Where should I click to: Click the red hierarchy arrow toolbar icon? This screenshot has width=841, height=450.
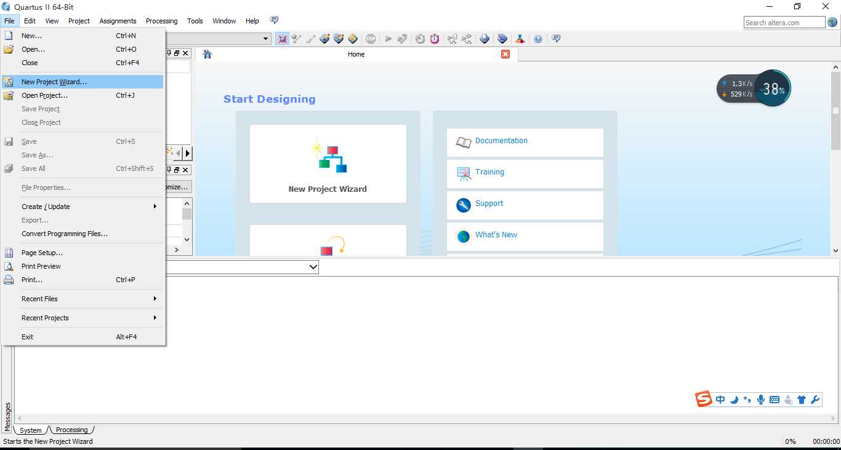(520, 39)
